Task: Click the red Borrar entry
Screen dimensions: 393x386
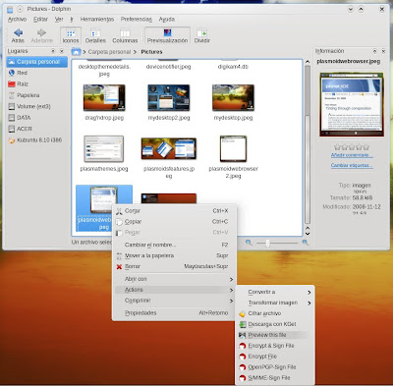Action: [x=174, y=266]
